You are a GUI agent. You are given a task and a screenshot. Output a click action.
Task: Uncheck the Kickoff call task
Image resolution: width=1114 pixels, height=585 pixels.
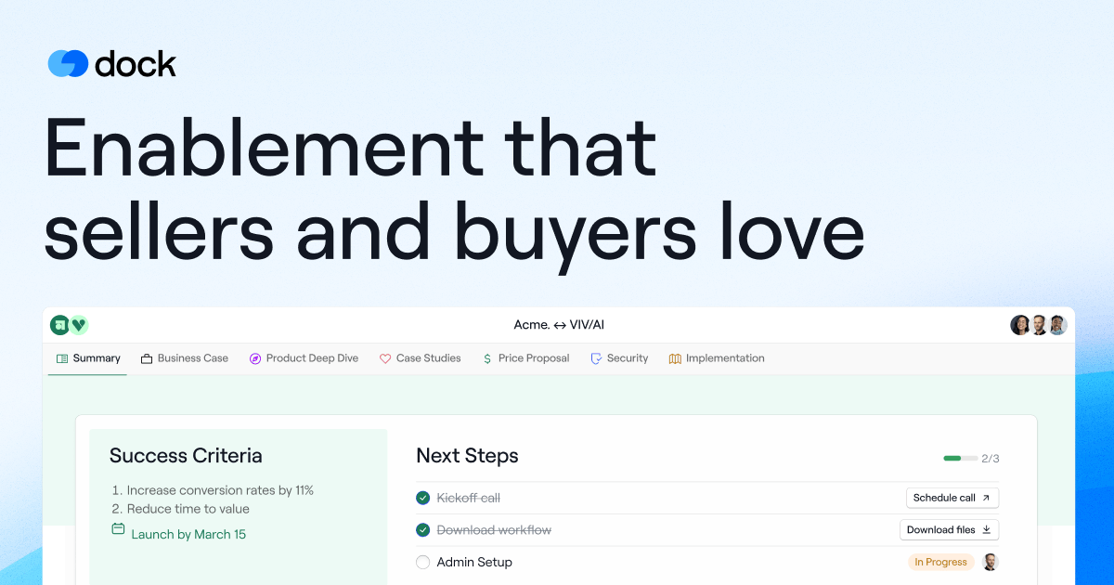coord(423,498)
